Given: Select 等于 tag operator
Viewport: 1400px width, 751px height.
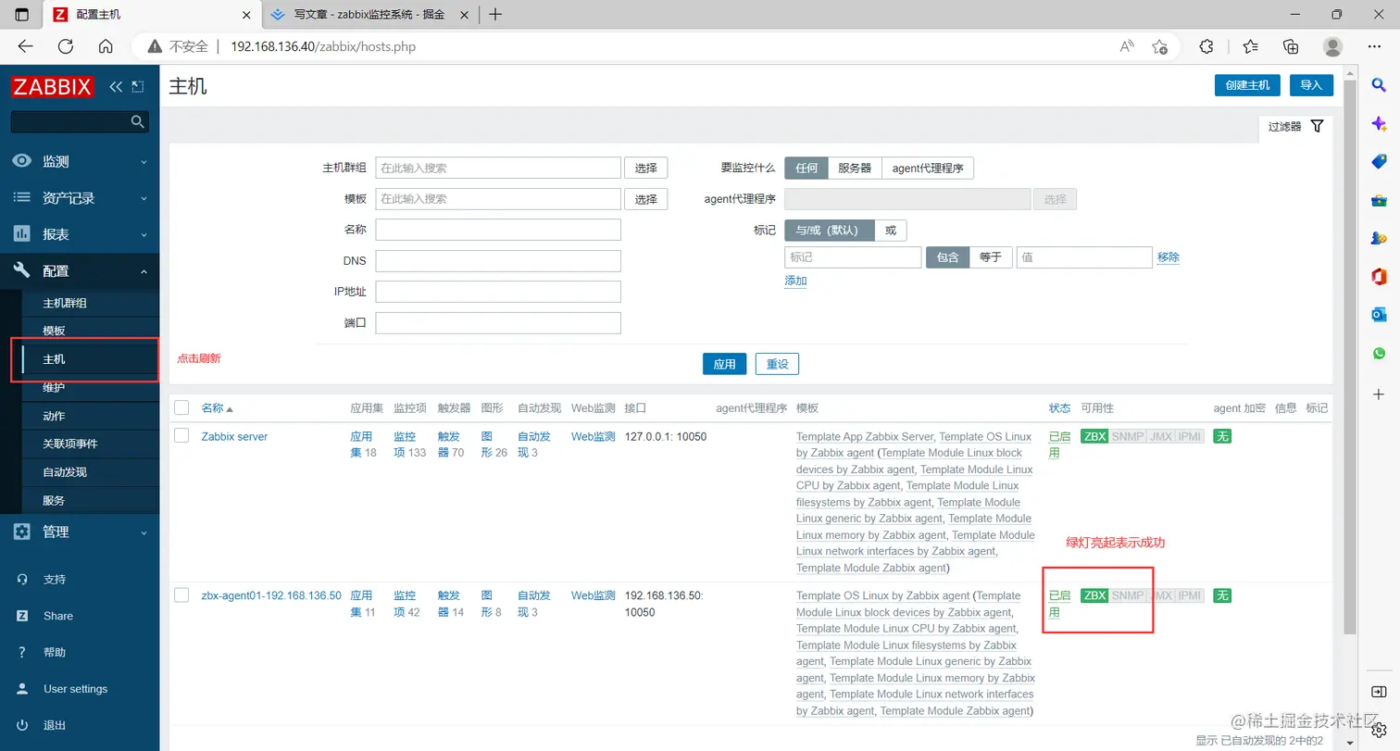Looking at the screenshot, I should click(991, 257).
